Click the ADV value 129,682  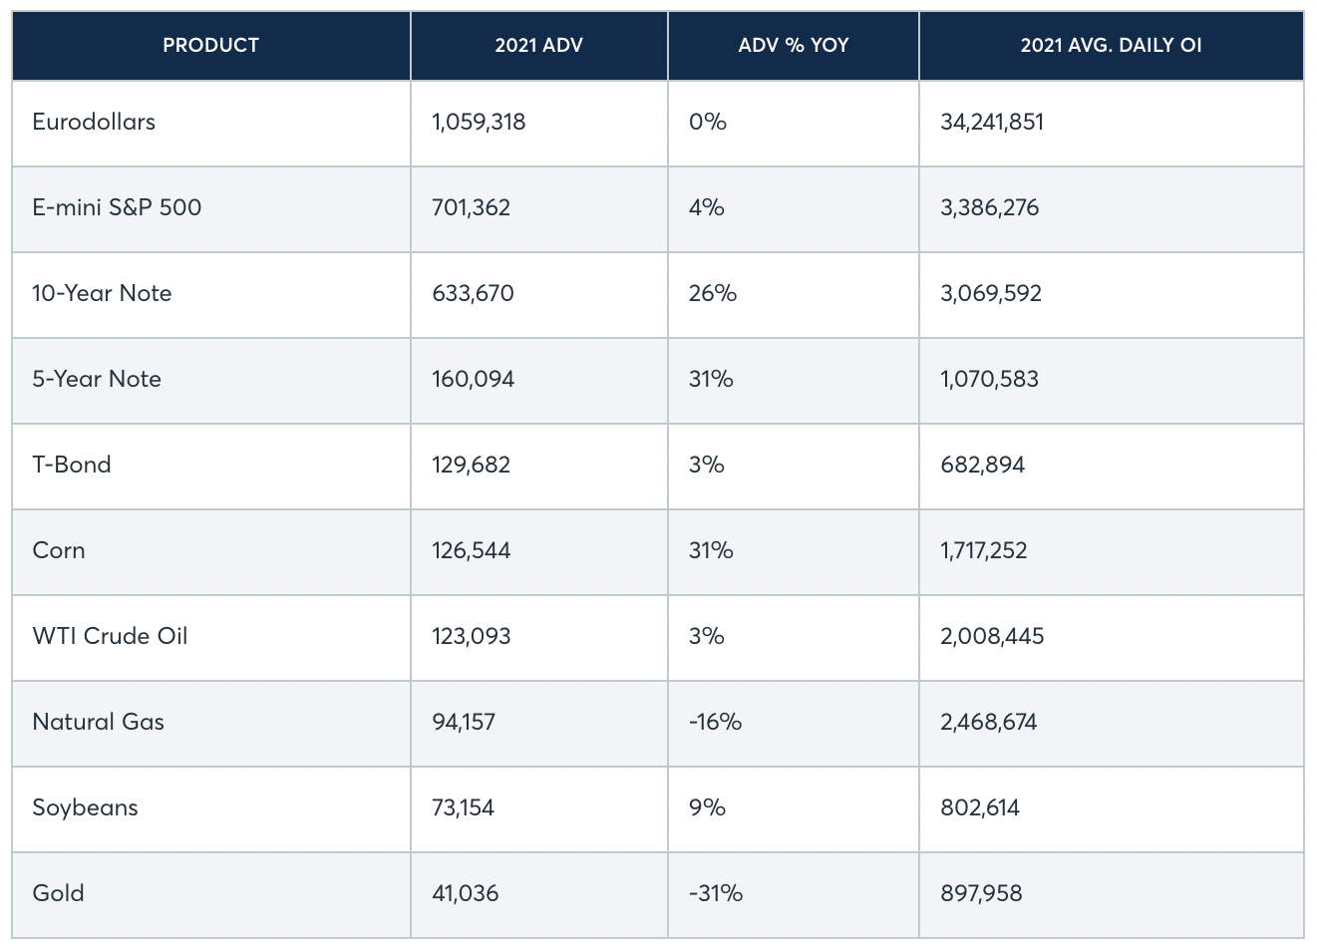[x=471, y=466]
